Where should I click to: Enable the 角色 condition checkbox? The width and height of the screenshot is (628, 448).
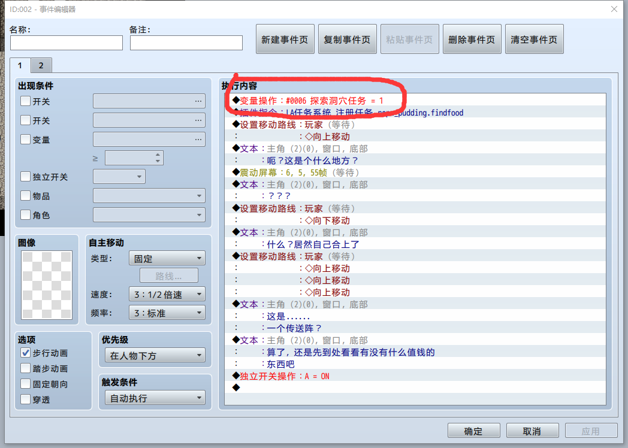25,215
